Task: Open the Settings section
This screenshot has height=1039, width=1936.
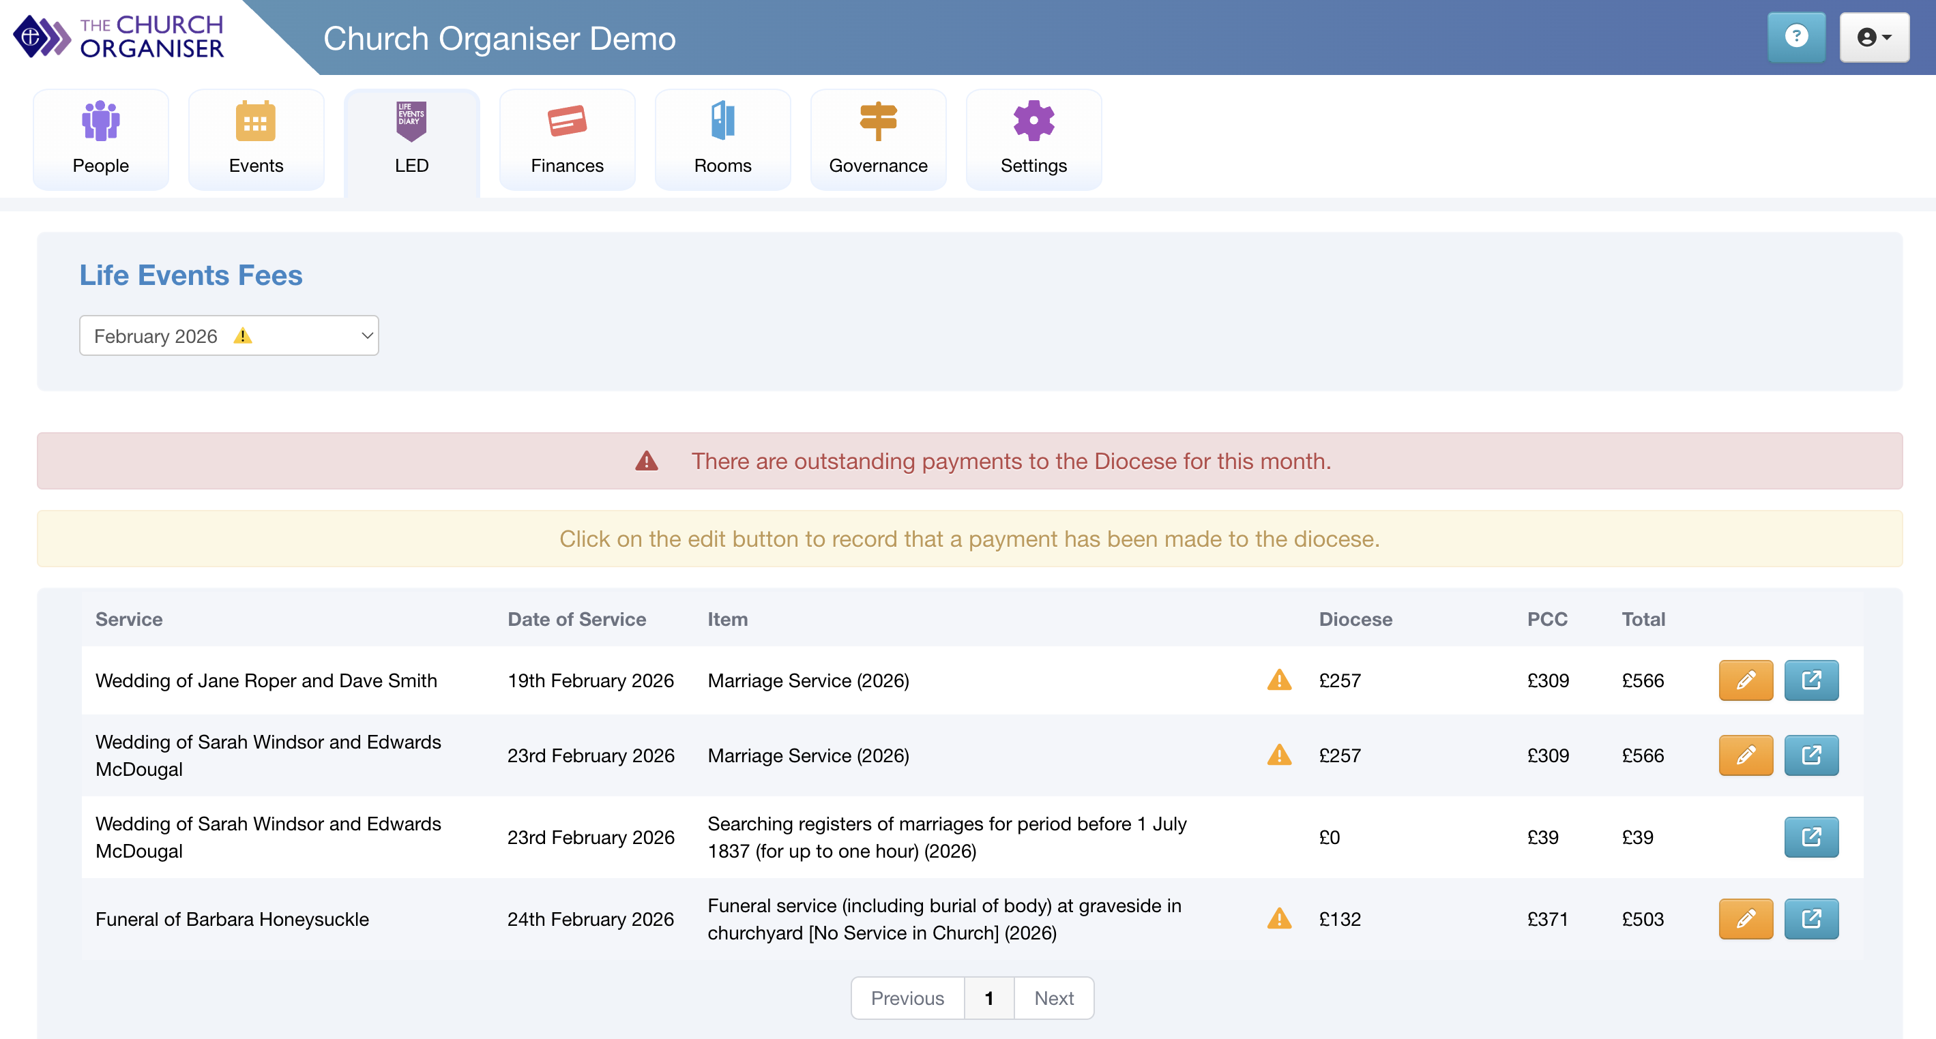Action: [1033, 139]
